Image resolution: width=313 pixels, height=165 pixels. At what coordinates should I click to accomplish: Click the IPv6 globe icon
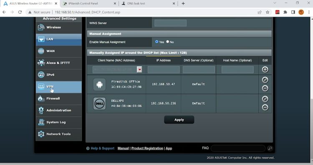tap(41, 75)
